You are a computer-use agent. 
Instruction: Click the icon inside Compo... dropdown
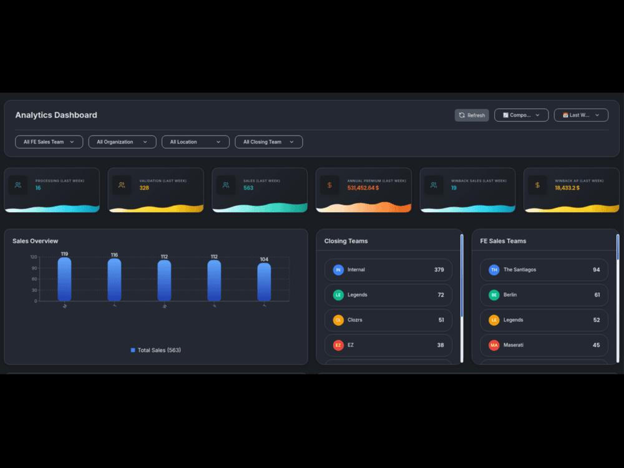(505, 115)
